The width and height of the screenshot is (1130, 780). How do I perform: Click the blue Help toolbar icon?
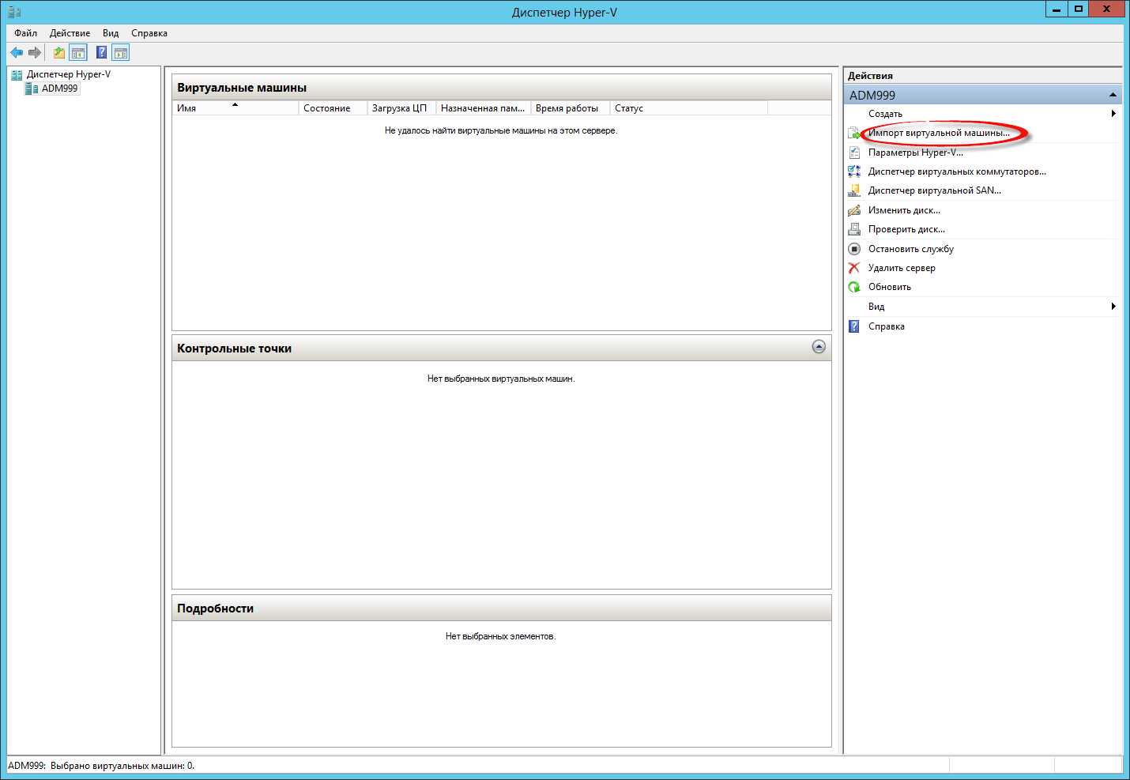[x=102, y=53]
